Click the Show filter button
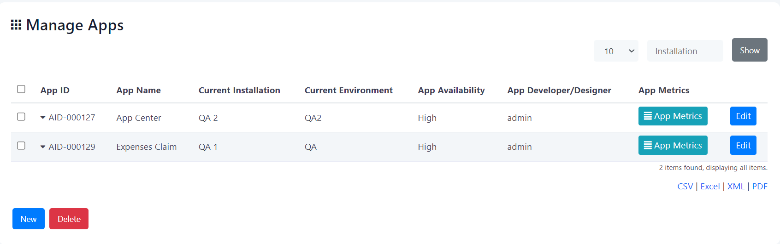Screen dimensions: 780x244 [x=750, y=50]
